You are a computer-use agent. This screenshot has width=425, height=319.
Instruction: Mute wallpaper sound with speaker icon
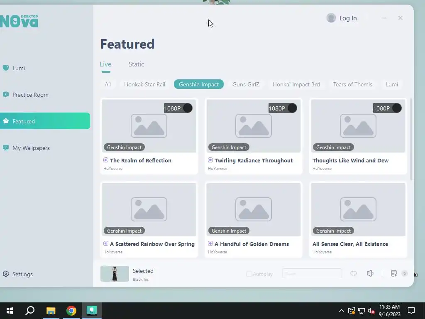point(370,273)
